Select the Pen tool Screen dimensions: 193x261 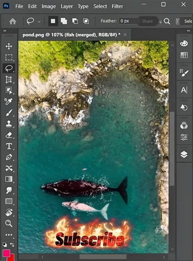point(9,157)
